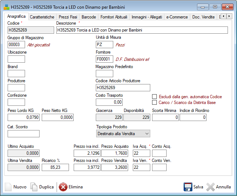
Task: Click the Prezzo Vendita value field
Action: tap(115, 167)
